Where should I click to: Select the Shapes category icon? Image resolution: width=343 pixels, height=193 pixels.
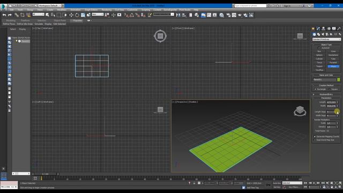[x=318, y=34]
